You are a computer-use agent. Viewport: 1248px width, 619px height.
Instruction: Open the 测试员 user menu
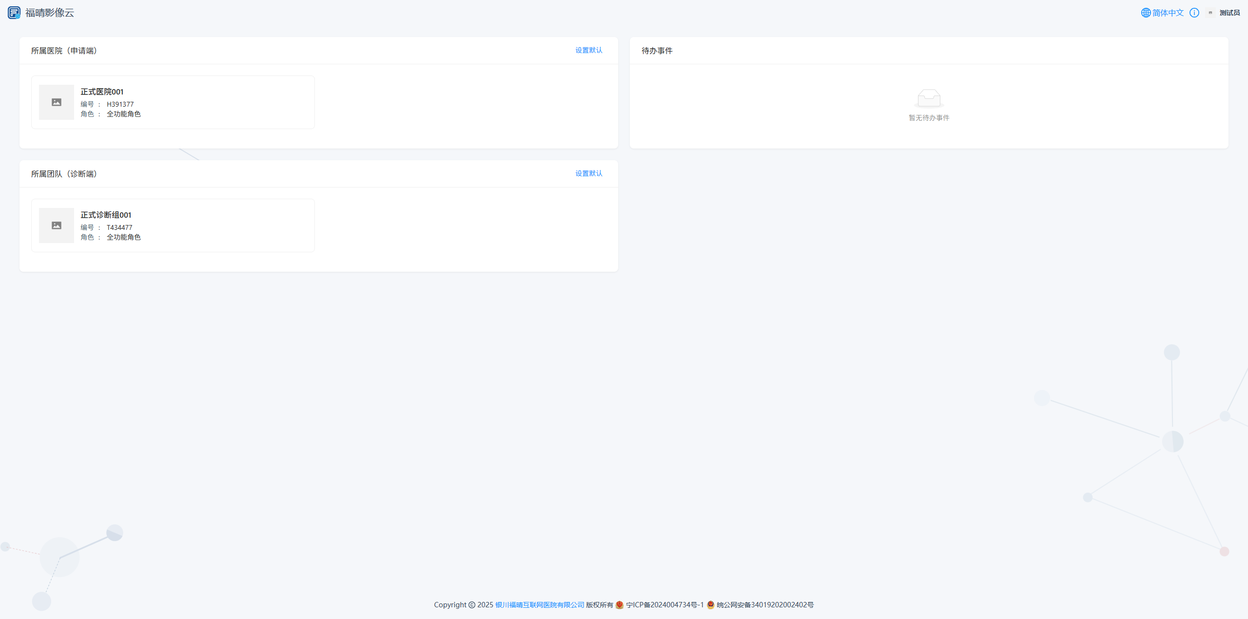tap(1229, 13)
